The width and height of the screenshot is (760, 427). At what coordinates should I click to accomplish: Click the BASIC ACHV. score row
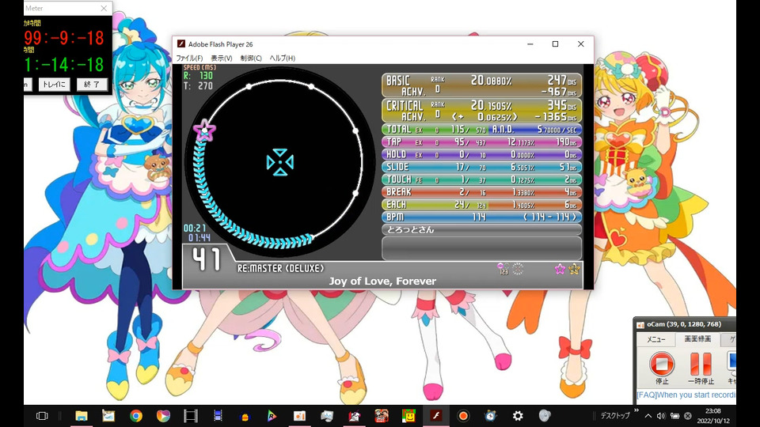pos(482,85)
